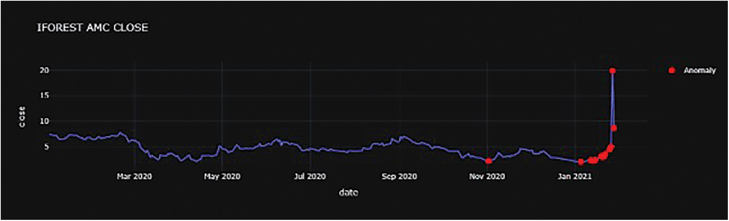Click the blue line's leftmost starting point

point(50,134)
